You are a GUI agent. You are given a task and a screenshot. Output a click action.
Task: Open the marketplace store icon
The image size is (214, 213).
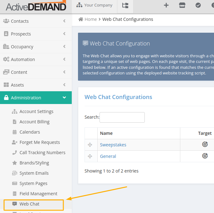click(x=182, y=5)
